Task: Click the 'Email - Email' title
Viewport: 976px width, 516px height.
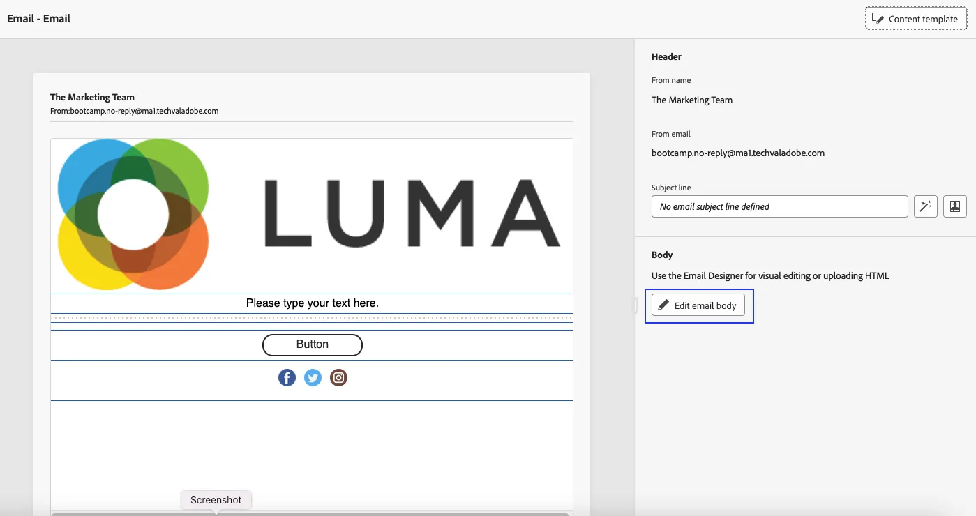Action: [x=39, y=19]
